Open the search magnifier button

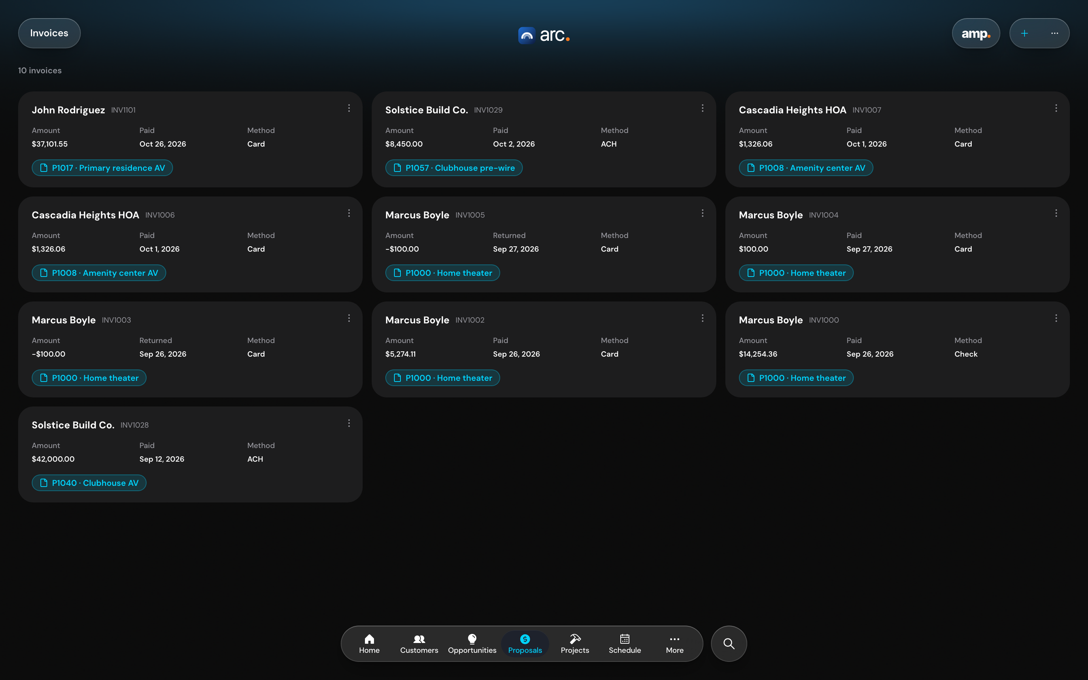729,644
